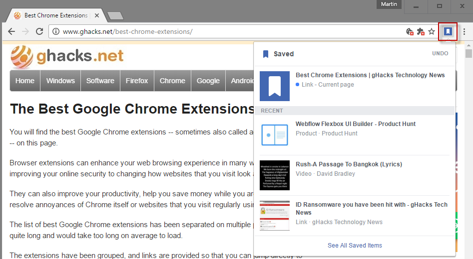Open the Home navigation item
This screenshot has height=259, width=473.
pyautogui.click(x=25, y=81)
